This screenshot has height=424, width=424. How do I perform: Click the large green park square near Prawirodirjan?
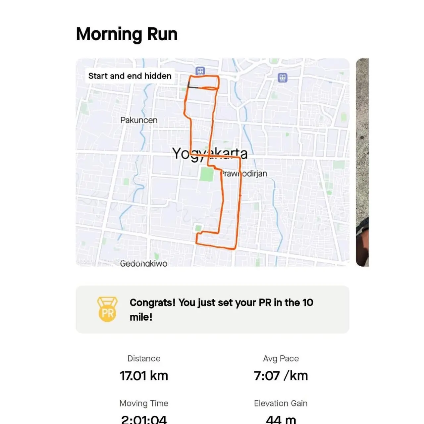206,174
